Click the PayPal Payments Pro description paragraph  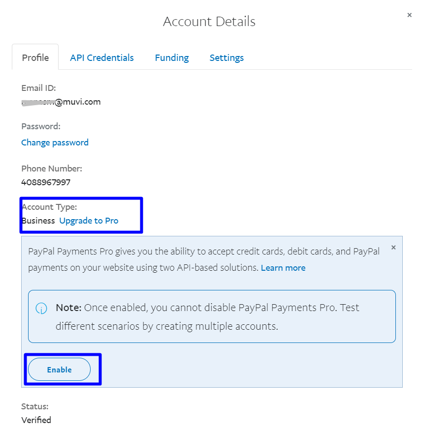coord(204,259)
